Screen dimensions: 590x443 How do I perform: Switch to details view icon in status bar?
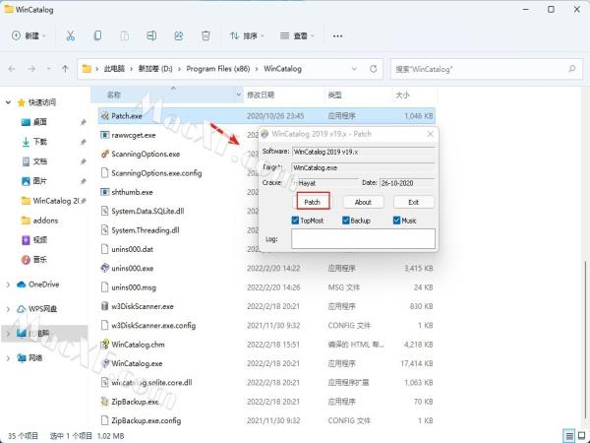567,434
